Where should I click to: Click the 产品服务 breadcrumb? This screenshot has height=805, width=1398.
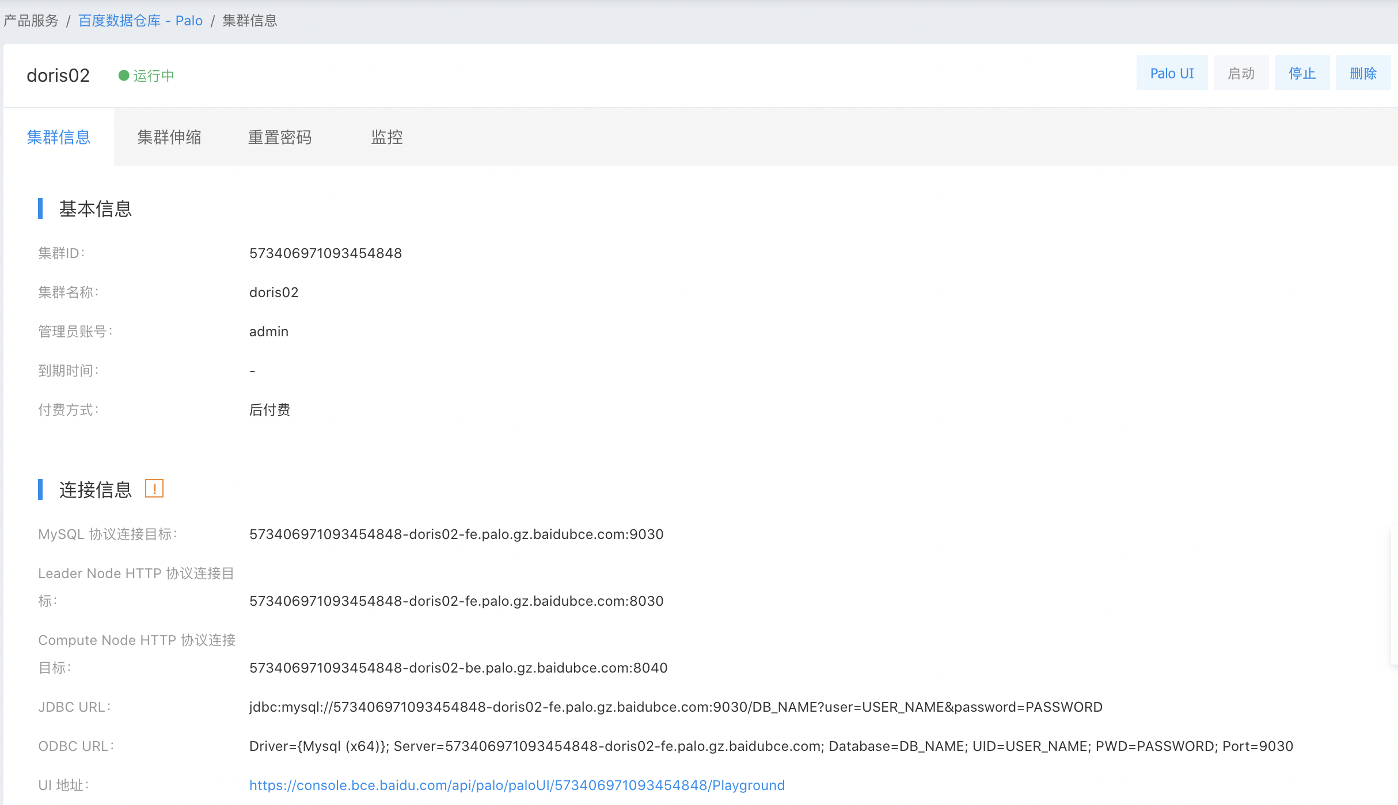point(31,21)
